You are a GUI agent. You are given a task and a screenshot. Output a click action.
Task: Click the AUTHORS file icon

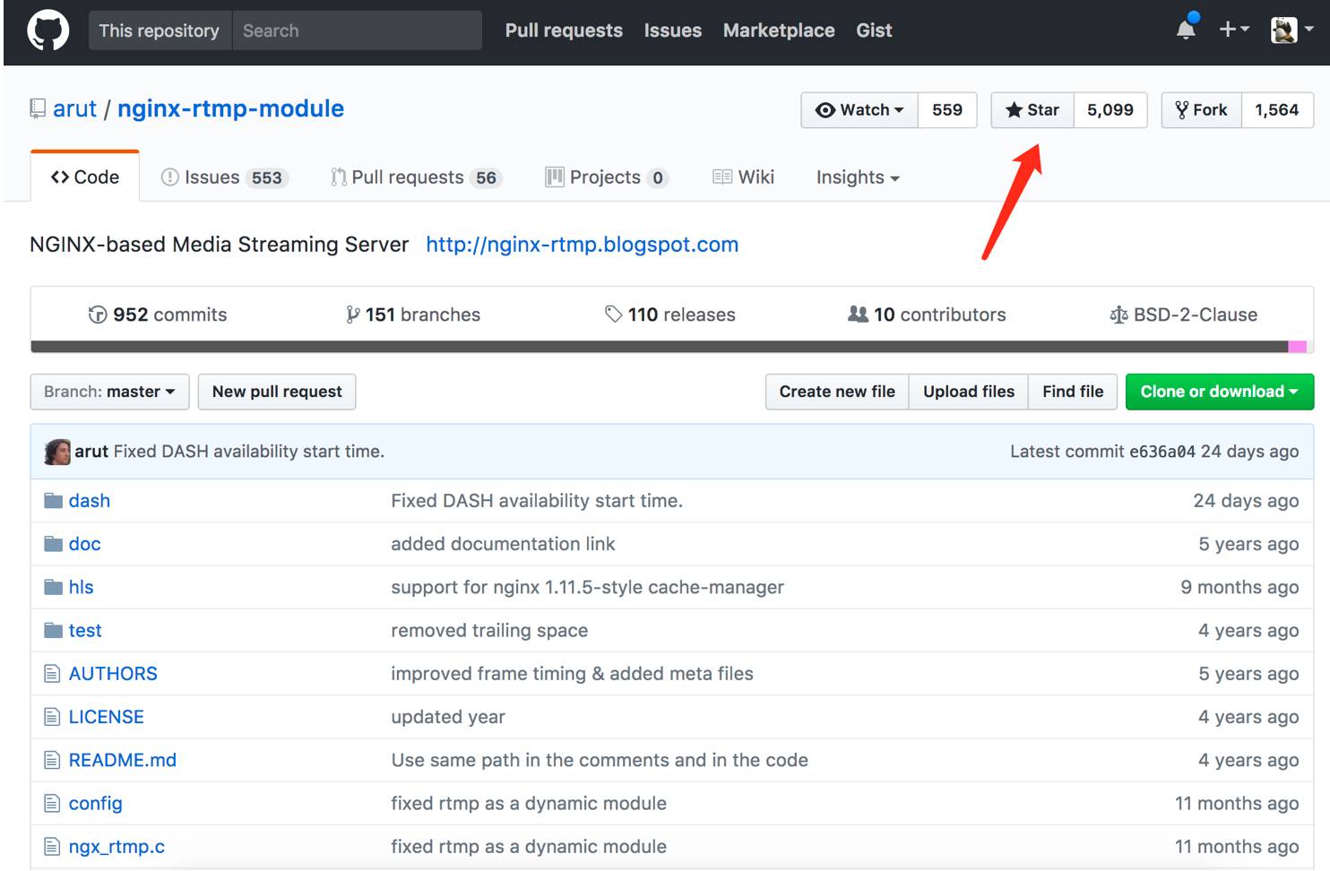coord(52,674)
